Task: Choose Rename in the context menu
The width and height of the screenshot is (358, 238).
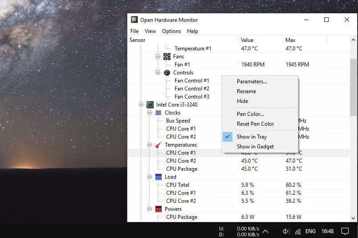Action: point(260,91)
